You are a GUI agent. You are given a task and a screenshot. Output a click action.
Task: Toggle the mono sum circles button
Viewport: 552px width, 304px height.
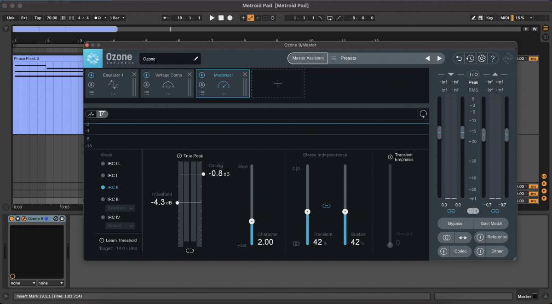tap(446, 238)
